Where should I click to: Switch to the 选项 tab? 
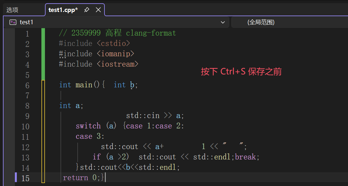(x=12, y=10)
